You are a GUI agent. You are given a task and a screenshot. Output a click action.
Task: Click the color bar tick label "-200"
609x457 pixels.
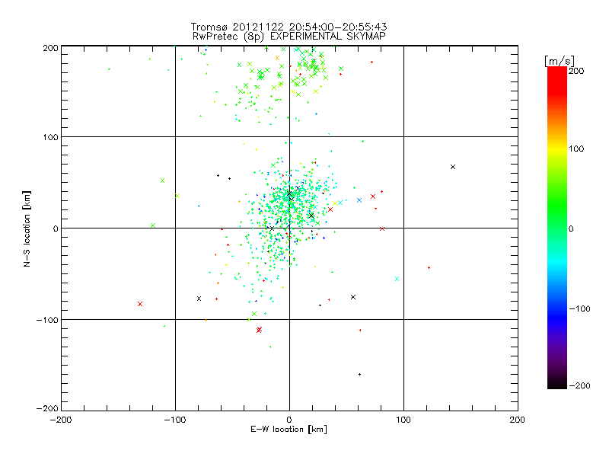580,385
